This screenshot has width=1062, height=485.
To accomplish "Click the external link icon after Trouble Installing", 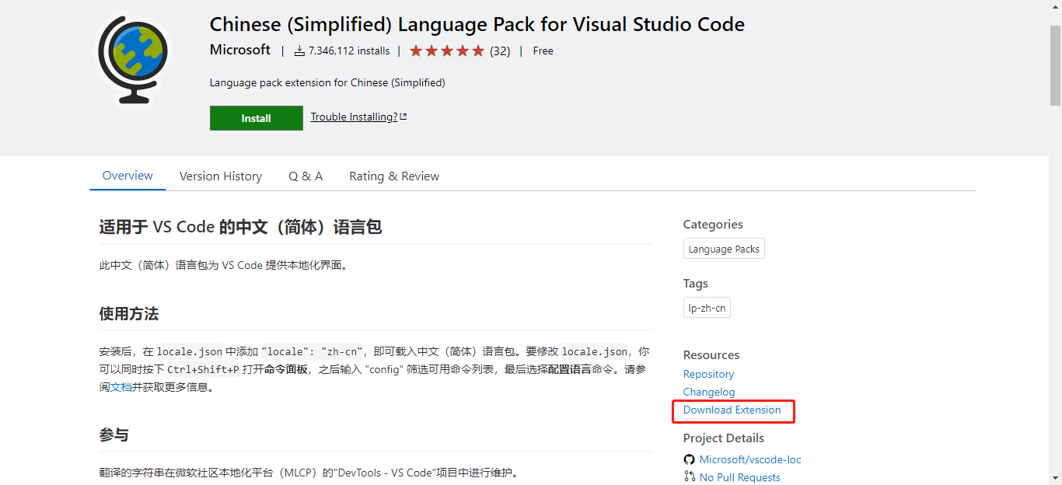I will tap(403, 117).
